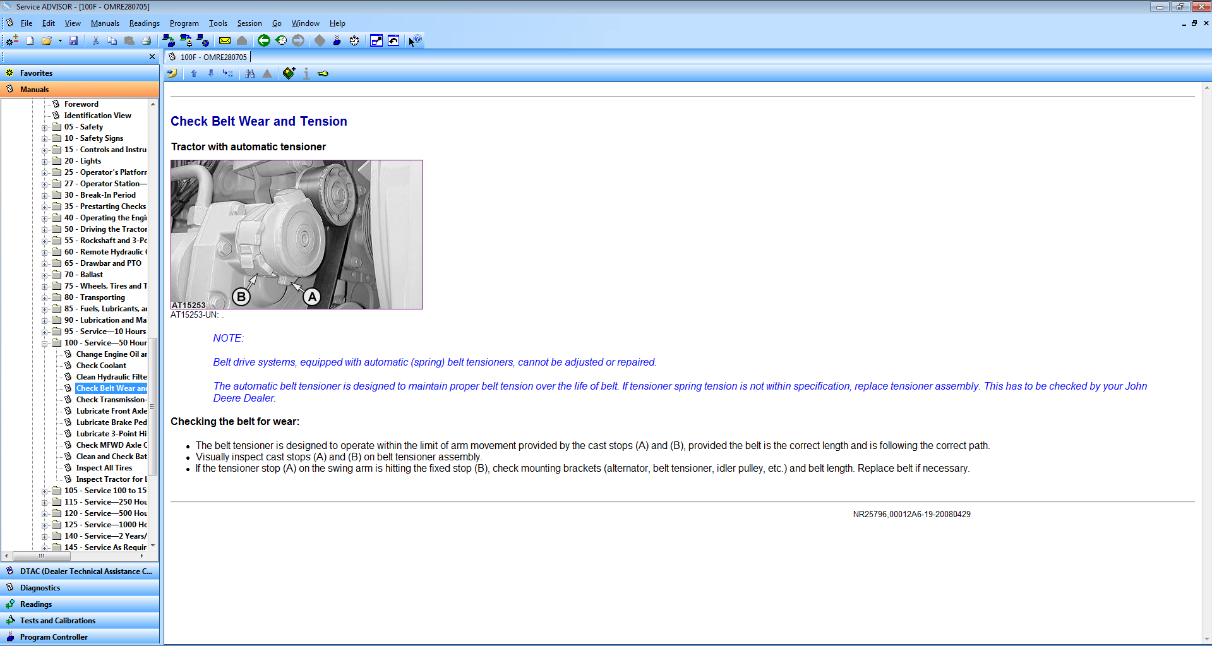Expand the 20 - Lights folder
The image size is (1212, 646).
pyautogui.click(x=45, y=162)
